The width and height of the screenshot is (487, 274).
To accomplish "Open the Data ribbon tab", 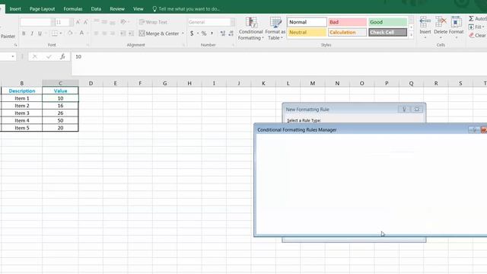I will click(96, 8).
